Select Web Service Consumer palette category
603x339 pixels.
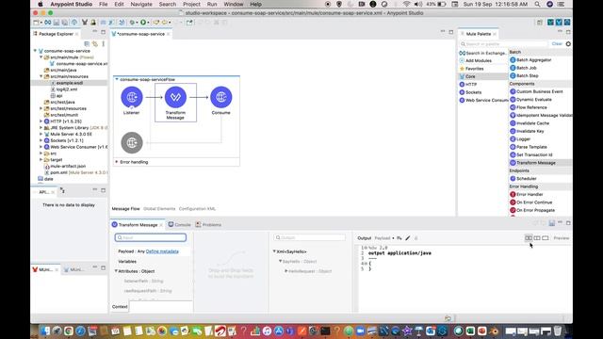[483, 100]
